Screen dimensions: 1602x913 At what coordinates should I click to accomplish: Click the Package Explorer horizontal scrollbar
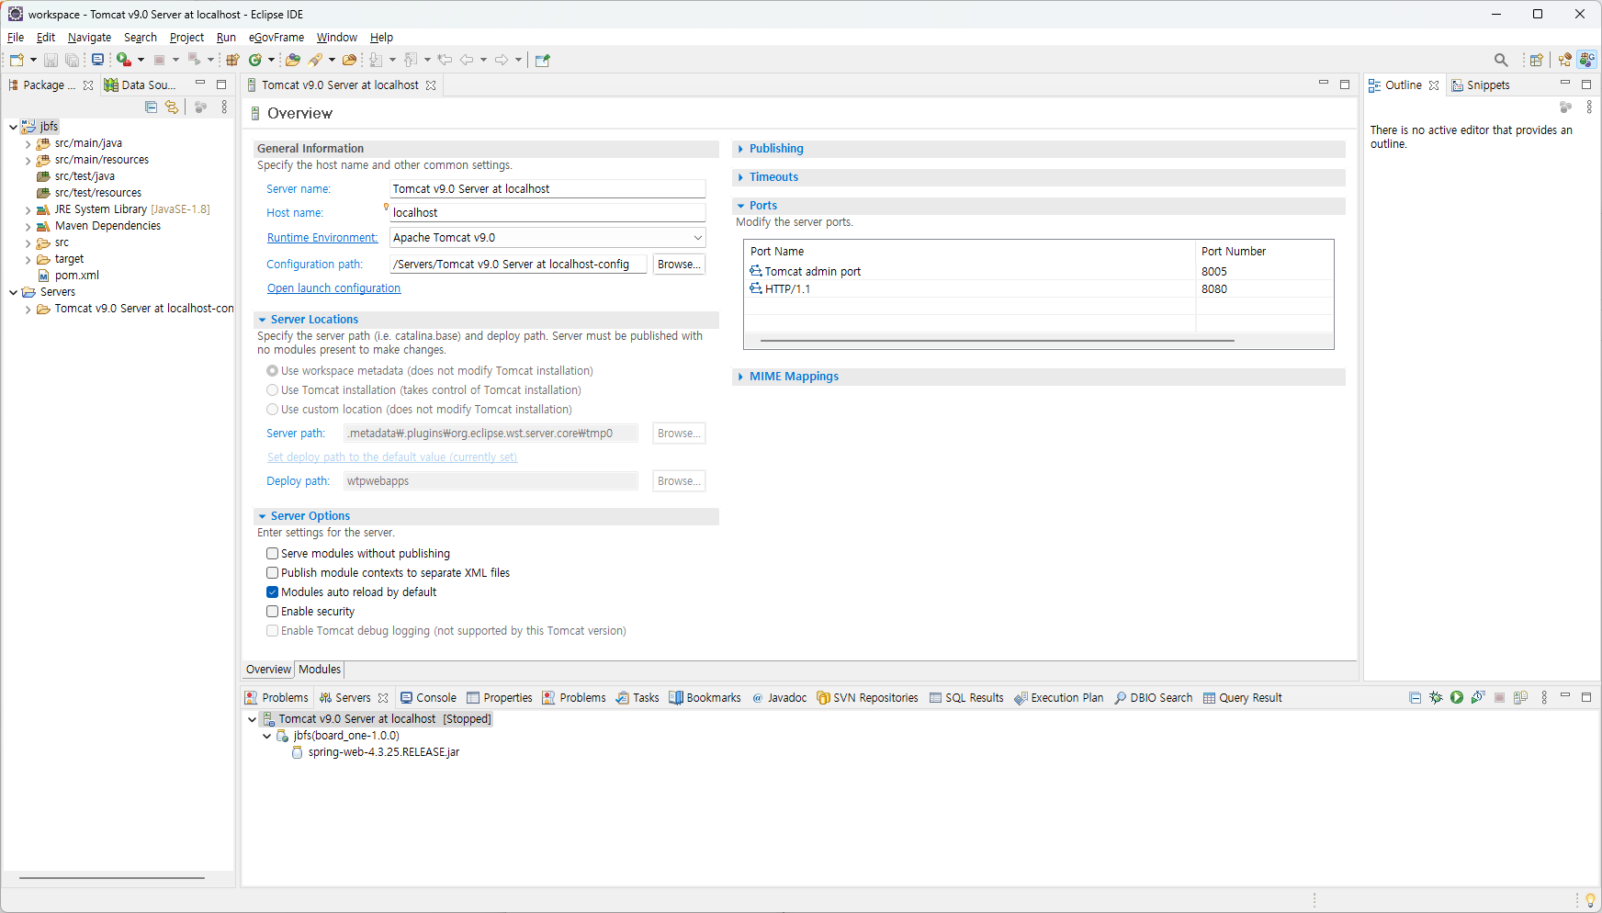click(112, 878)
